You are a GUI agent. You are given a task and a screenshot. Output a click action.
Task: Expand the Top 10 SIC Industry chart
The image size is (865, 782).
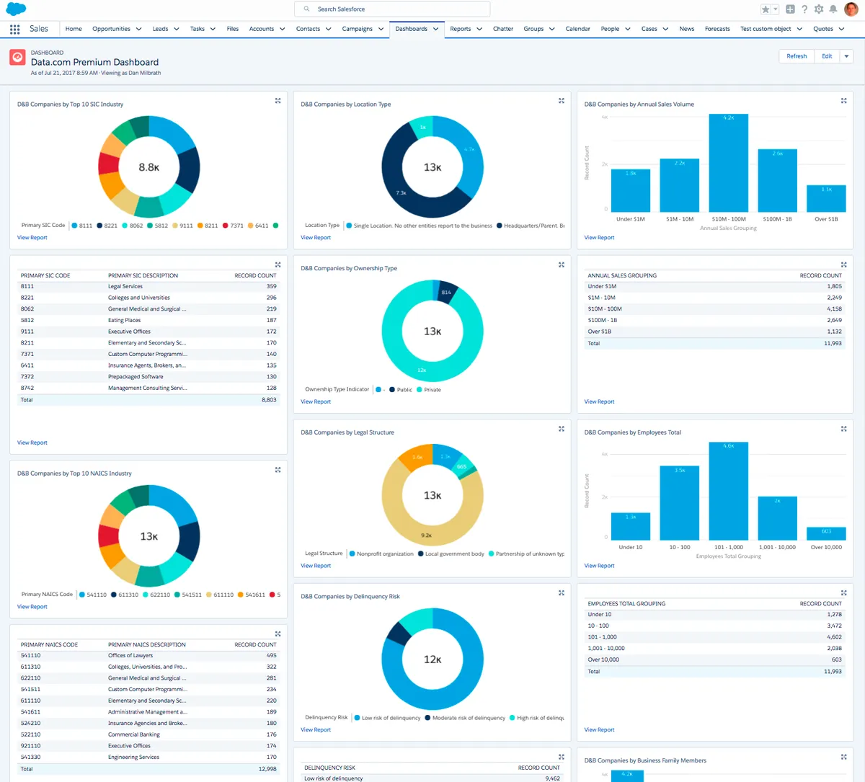(278, 101)
